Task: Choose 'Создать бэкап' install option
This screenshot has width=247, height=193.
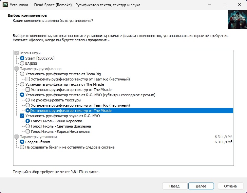Action: point(22,142)
